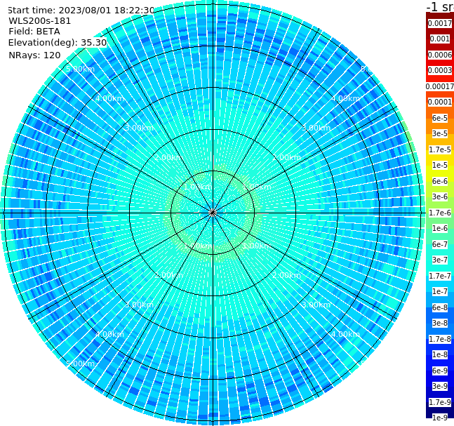Pick the 3e-7 colorbar label
This screenshot has height=426, width=454.
click(440, 260)
